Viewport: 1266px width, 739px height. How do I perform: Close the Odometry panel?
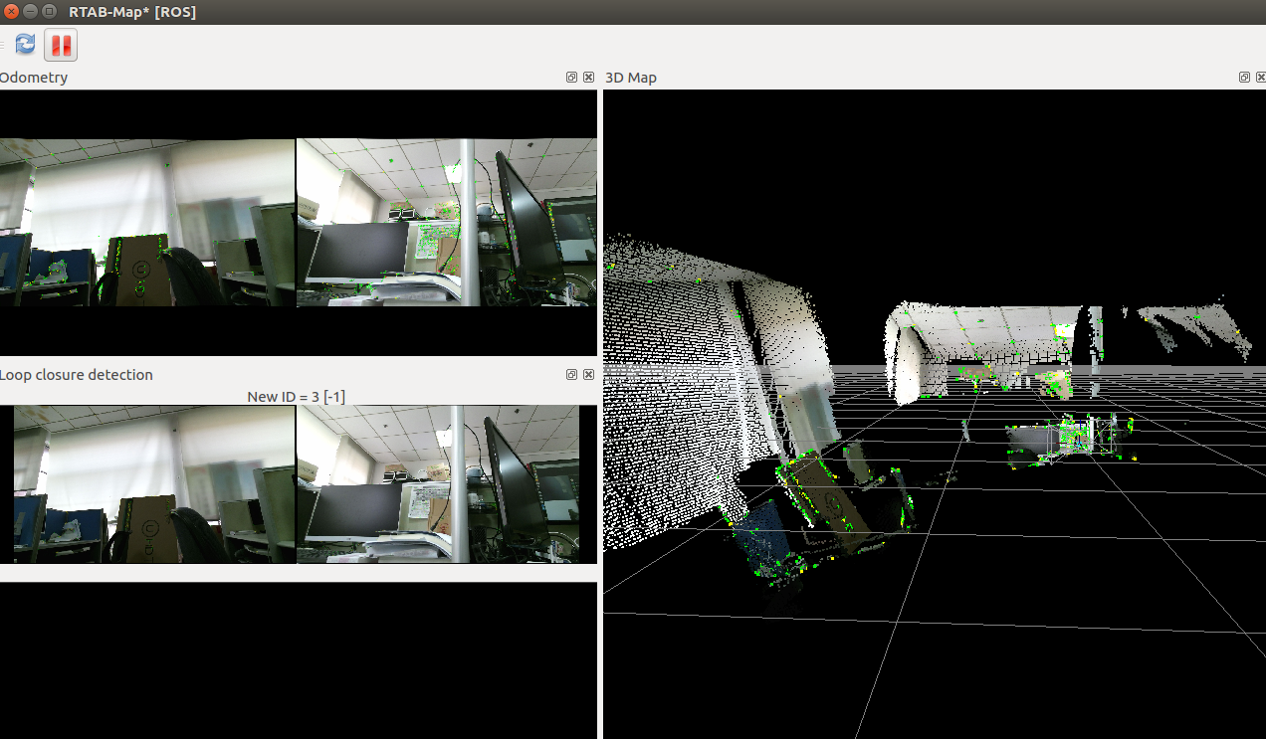pyautogui.click(x=588, y=78)
